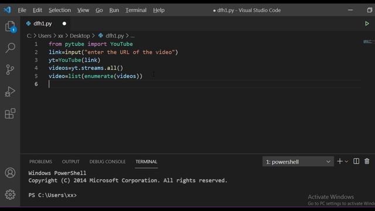The width and height of the screenshot is (375, 211).
Task: Minimize the Visual Studio Code window
Action: (350, 10)
